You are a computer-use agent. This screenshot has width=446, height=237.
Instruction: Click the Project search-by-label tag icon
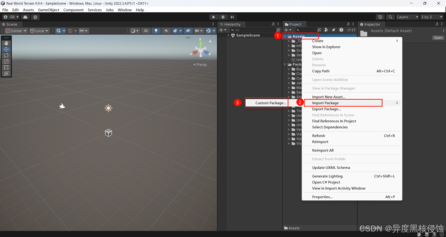point(333,30)
